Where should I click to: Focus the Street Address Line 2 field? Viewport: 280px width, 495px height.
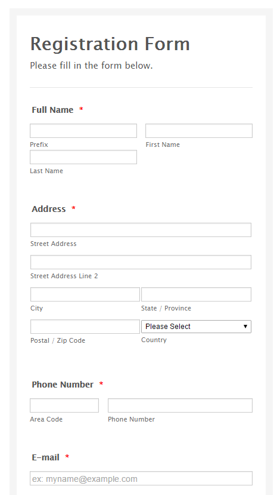141,262
